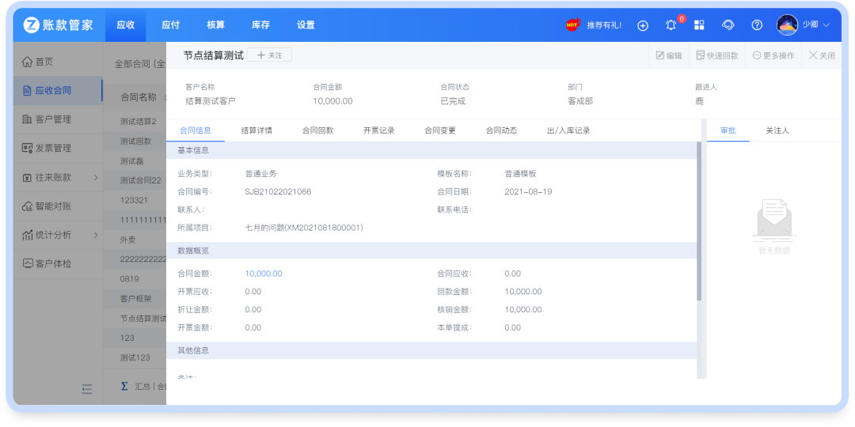The width and height of the screenshot is (855, 427).
Task: Open the apps grid icon
Action: point(699,25)
